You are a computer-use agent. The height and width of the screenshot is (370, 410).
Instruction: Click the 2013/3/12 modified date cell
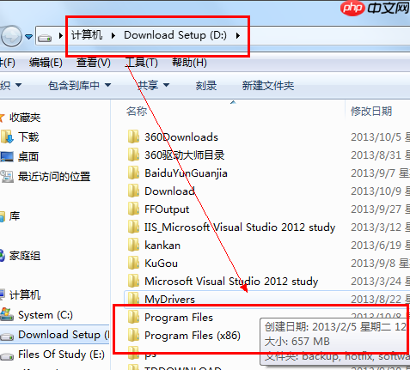tap(376, 227)
